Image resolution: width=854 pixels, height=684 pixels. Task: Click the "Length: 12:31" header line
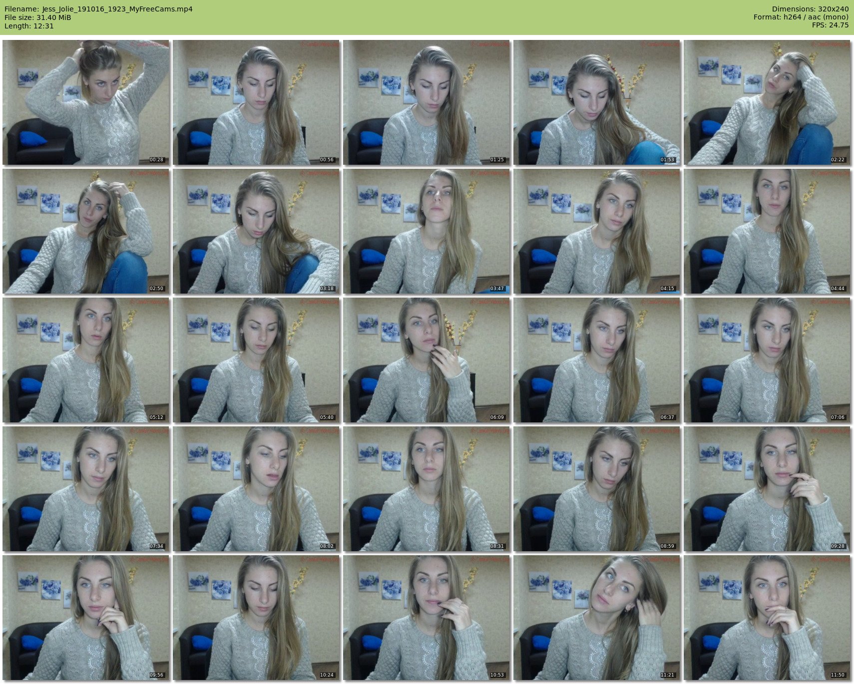[x=29, y=26]
